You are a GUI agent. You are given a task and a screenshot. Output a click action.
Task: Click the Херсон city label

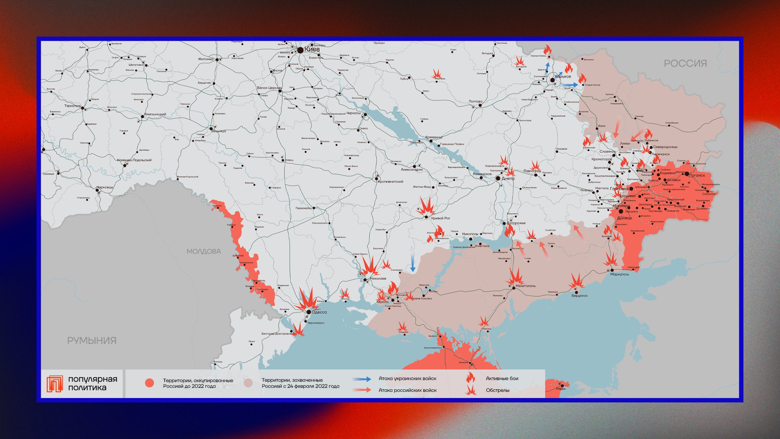click(x=382, y=302)
